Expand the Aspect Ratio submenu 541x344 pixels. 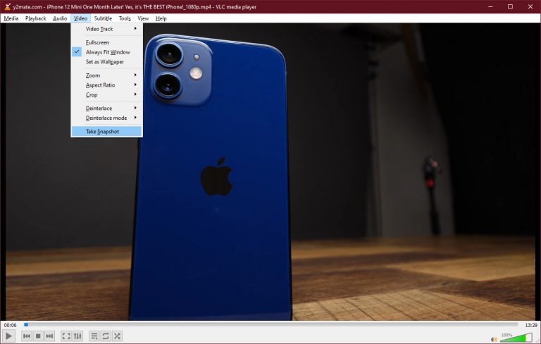[x=106, y=85]
